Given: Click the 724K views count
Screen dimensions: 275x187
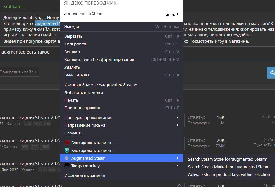Looking at the screenshot, I should click(220, 146).
